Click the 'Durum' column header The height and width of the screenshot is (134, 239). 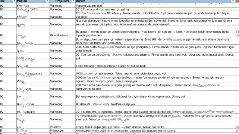pos(155,1)
